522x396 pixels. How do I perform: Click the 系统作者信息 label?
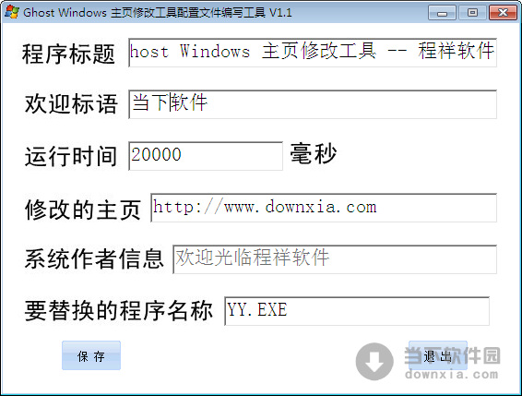coord(94,258)
